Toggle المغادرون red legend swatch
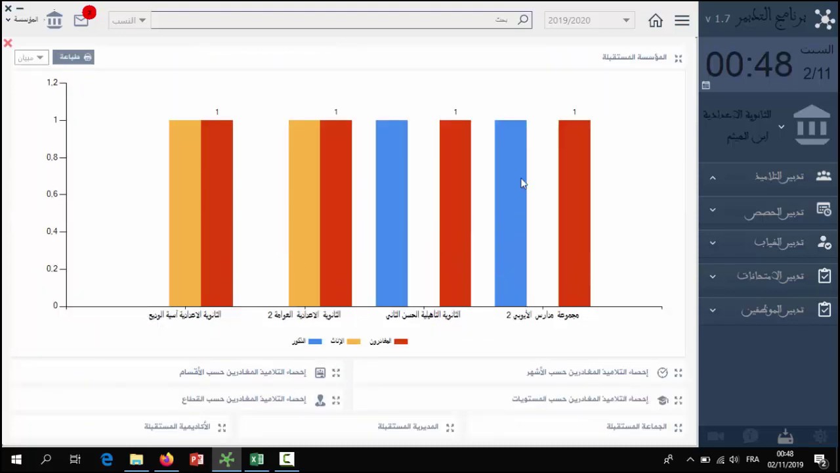 coord(400,342)
